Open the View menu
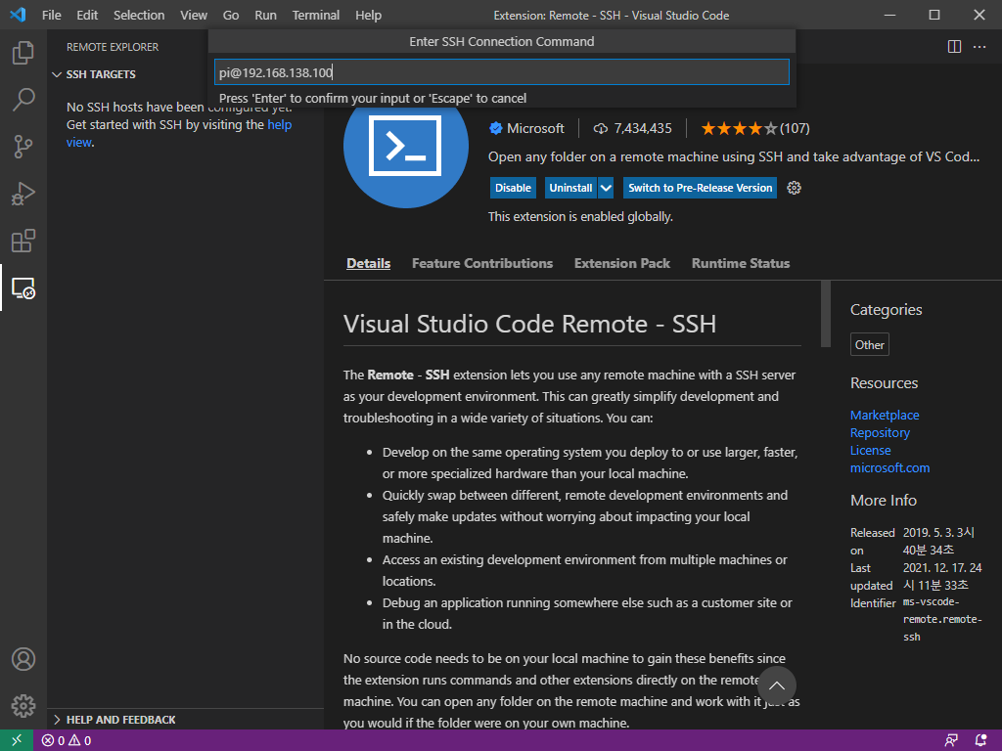This screenshot has width=1002, height=751. 193,15
